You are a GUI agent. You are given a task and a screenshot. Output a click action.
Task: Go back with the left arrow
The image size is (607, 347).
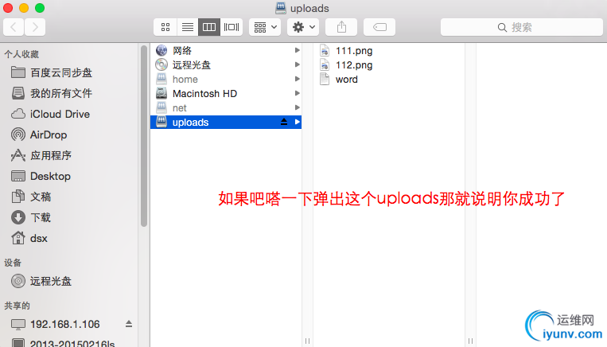pos(14,27)
